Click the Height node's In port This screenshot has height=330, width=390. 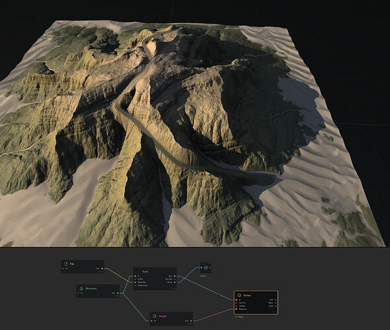click(151, 321)
